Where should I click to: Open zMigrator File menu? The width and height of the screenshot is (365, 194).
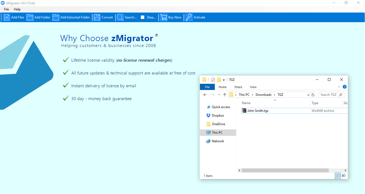[x=6, y=9]
